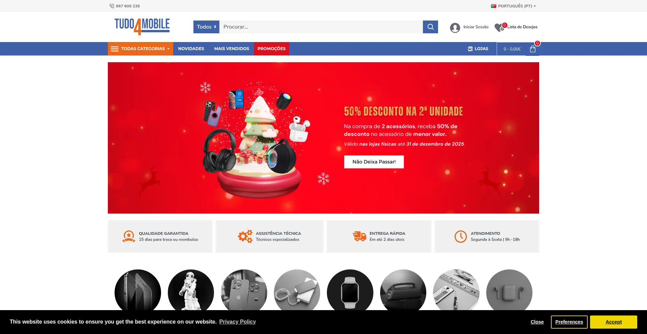Open the Privacy Policy link

pyautogui.click(x=238, y=322)
